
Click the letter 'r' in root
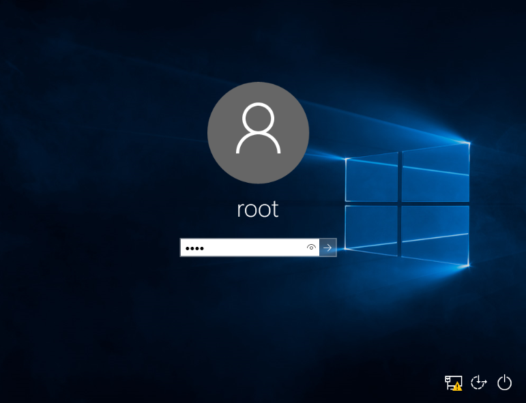[240, 210]
